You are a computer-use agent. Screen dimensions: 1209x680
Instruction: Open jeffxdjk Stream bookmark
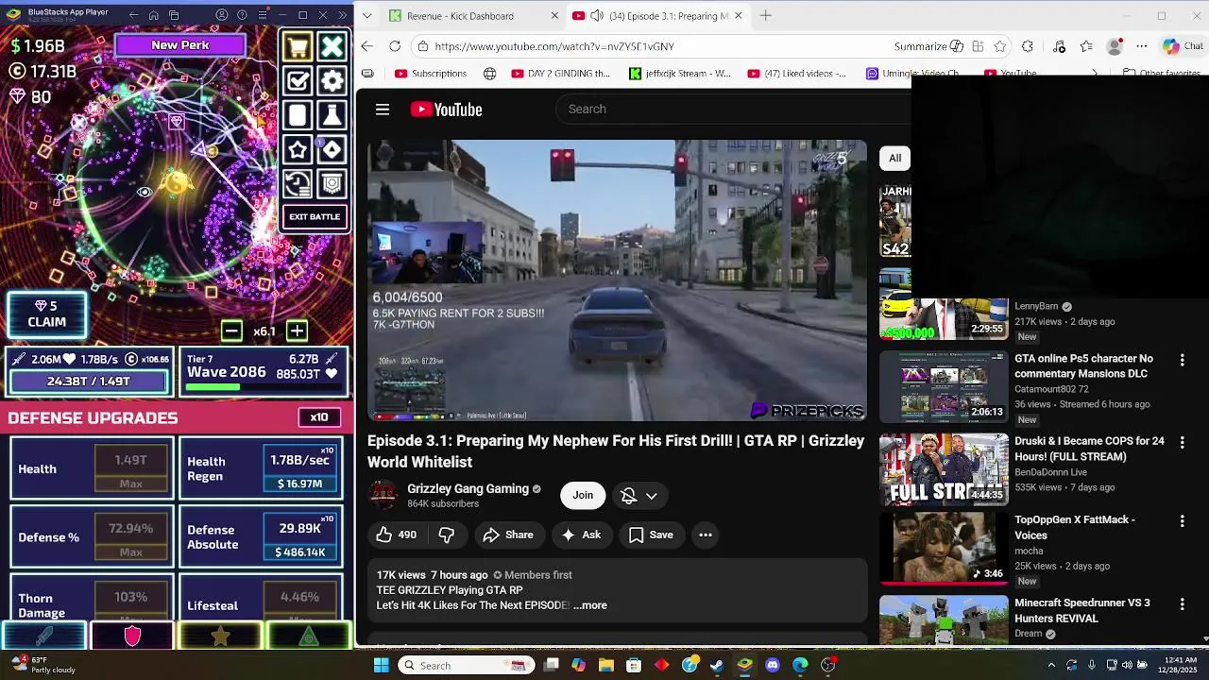pyautogui.click(x=680, y=74)
